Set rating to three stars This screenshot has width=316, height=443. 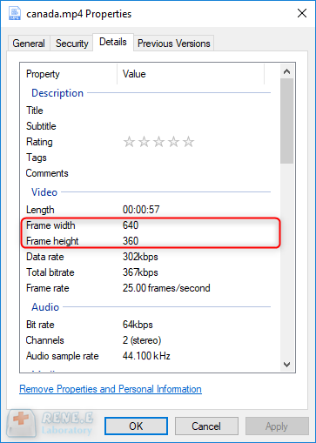tap(158, 142)
